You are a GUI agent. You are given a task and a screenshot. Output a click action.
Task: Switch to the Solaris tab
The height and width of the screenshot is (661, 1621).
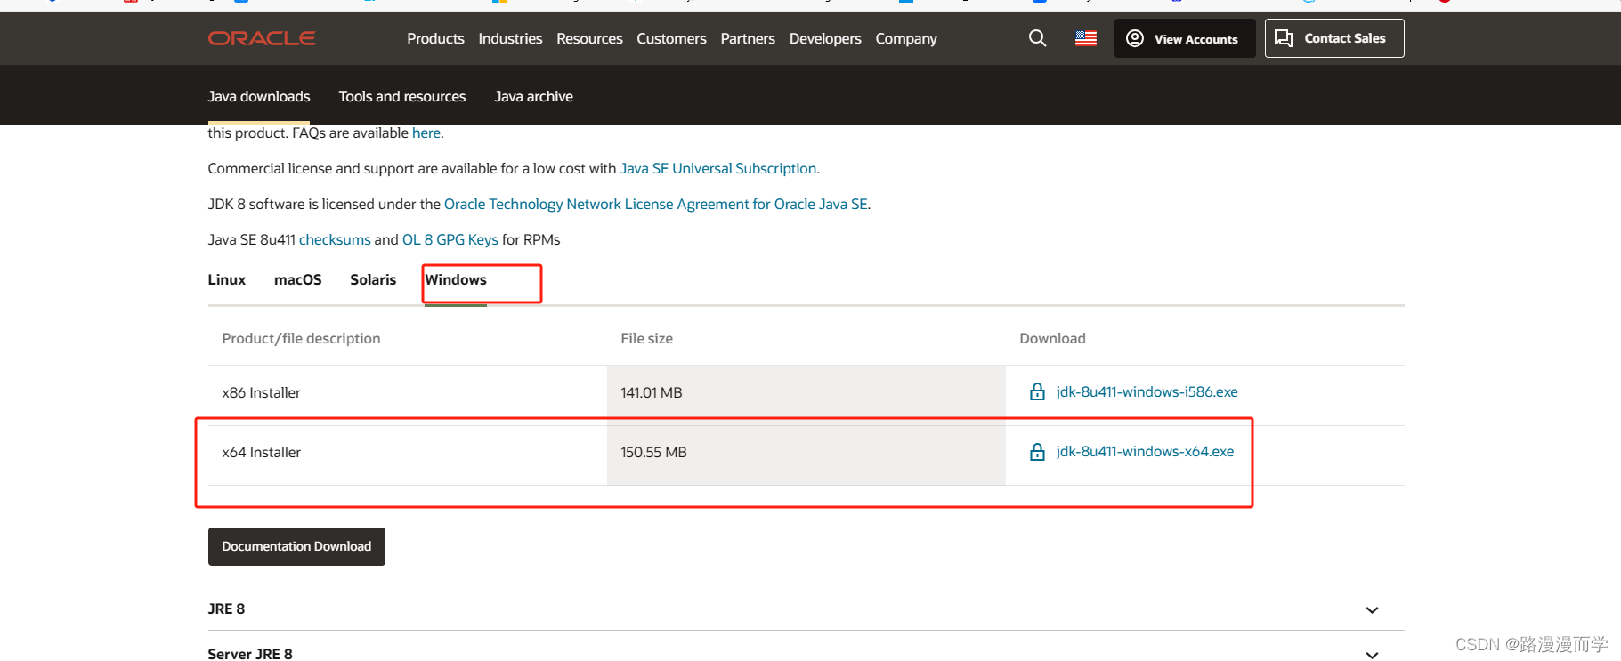pos(373,279)
